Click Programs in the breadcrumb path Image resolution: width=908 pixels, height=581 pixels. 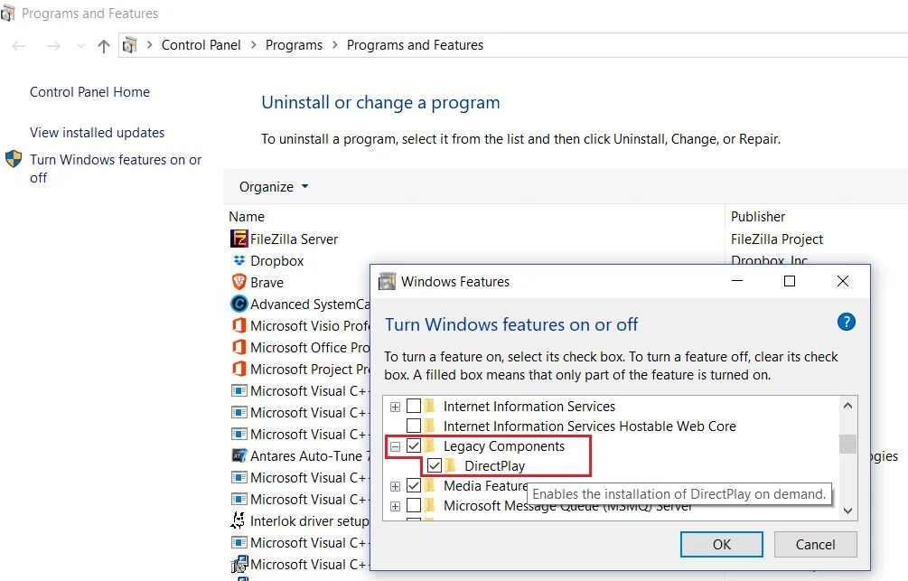tap(294, 45)
